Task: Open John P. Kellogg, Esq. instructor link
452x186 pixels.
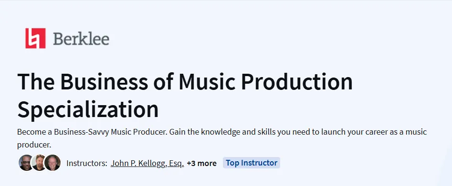Action: [x=147, y=163]
